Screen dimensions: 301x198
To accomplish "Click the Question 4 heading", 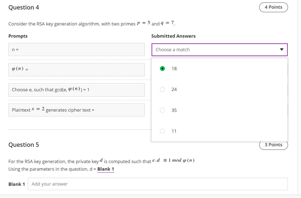I will (x=24, y=7).
